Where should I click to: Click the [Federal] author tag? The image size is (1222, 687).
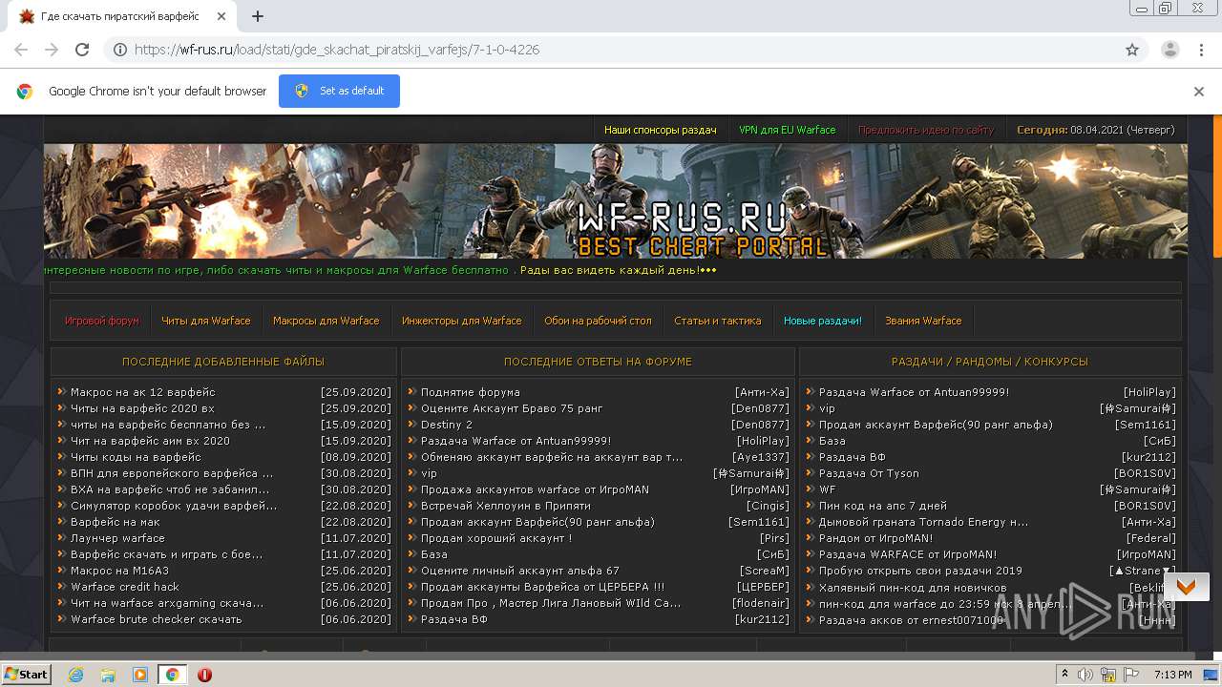(1151, 538)
